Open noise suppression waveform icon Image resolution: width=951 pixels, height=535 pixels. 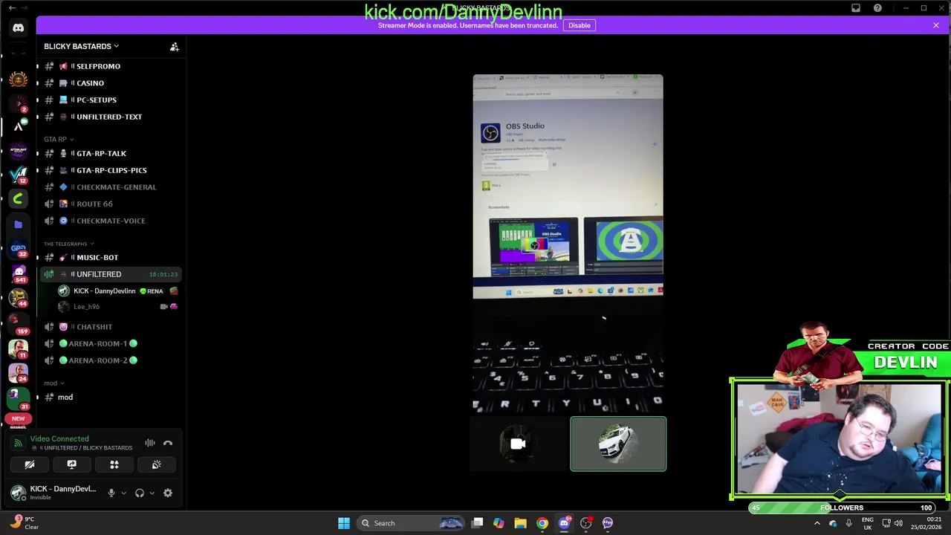tap(150, 443)
